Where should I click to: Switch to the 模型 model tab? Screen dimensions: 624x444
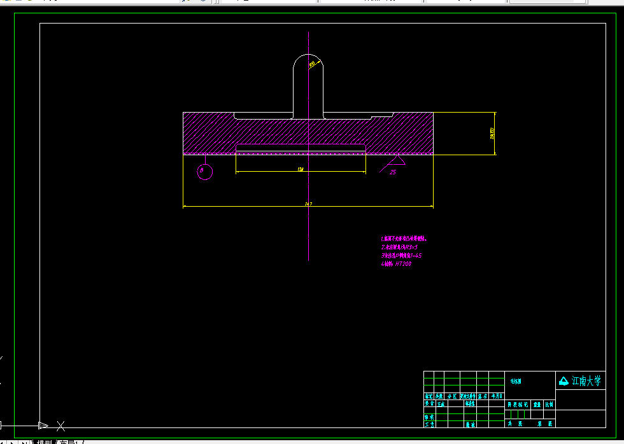tap(44, 442)
